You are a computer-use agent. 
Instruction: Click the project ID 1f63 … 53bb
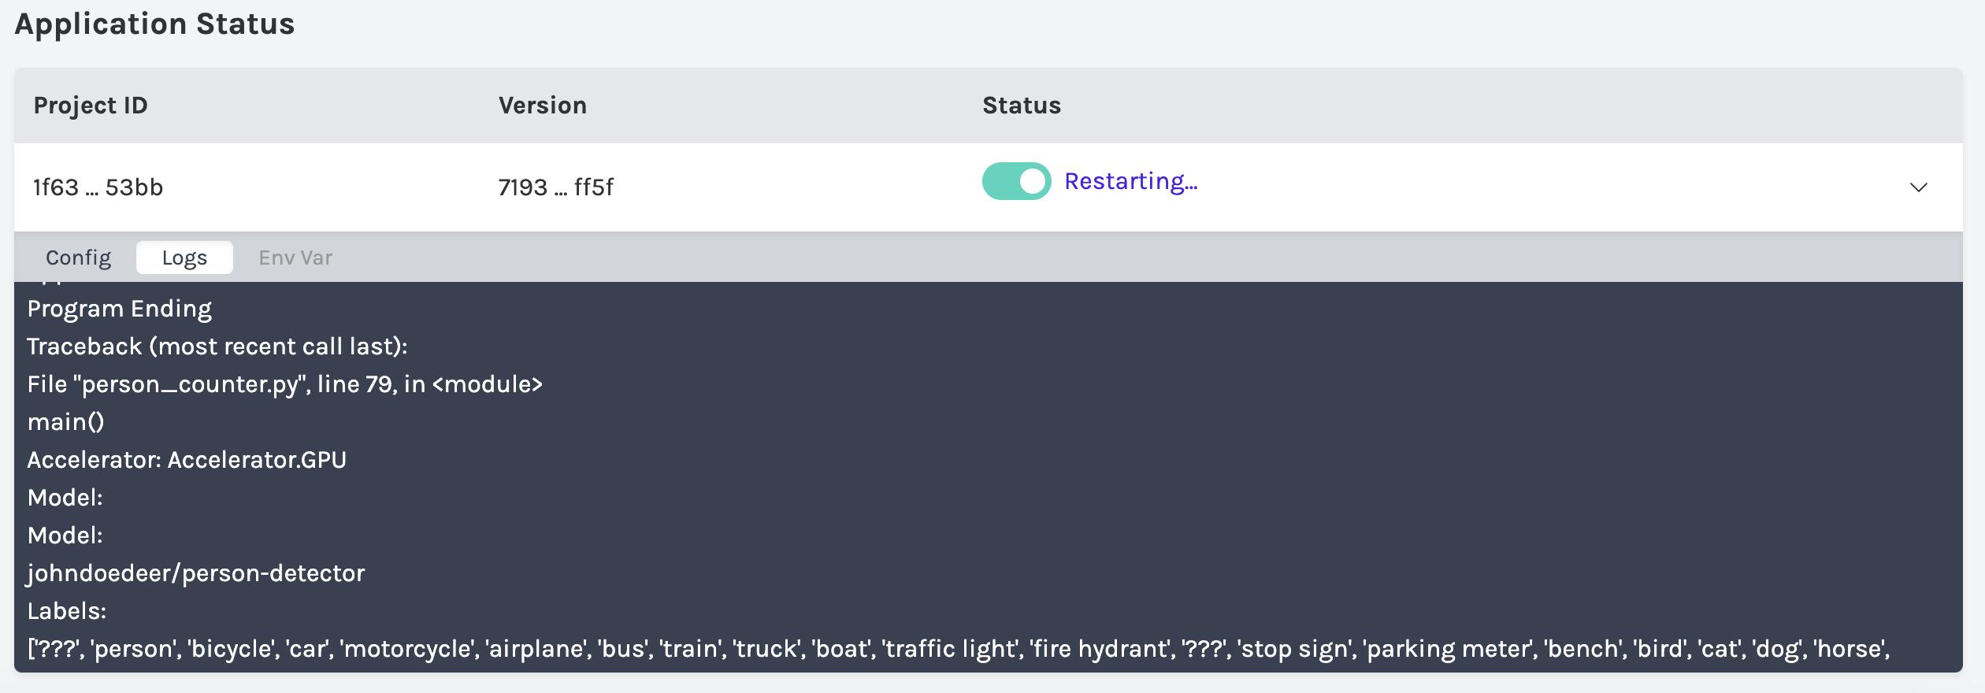[98, 187]
